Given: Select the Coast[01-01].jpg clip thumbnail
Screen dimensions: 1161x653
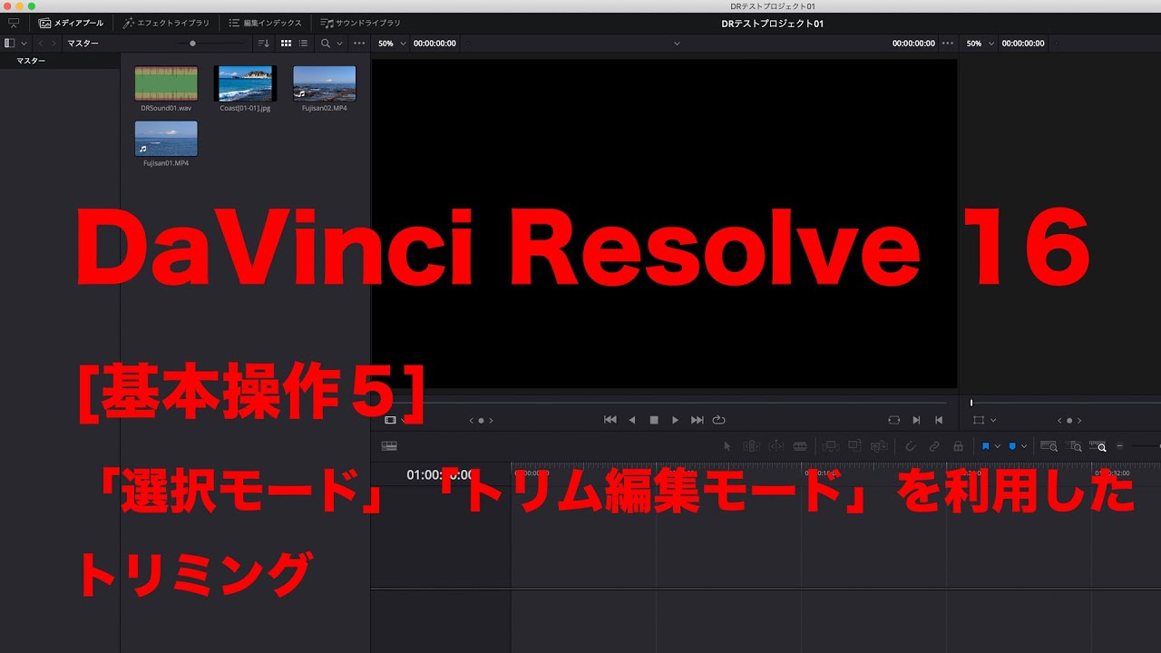Looking at the screenshot, I should pyautogui.click(x=245, y=83).
